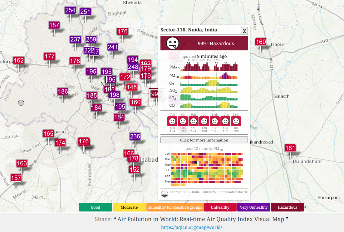Click the gray circle location marker
The height and width of the screenshot is (232, 344).
(x=21, y=103)
